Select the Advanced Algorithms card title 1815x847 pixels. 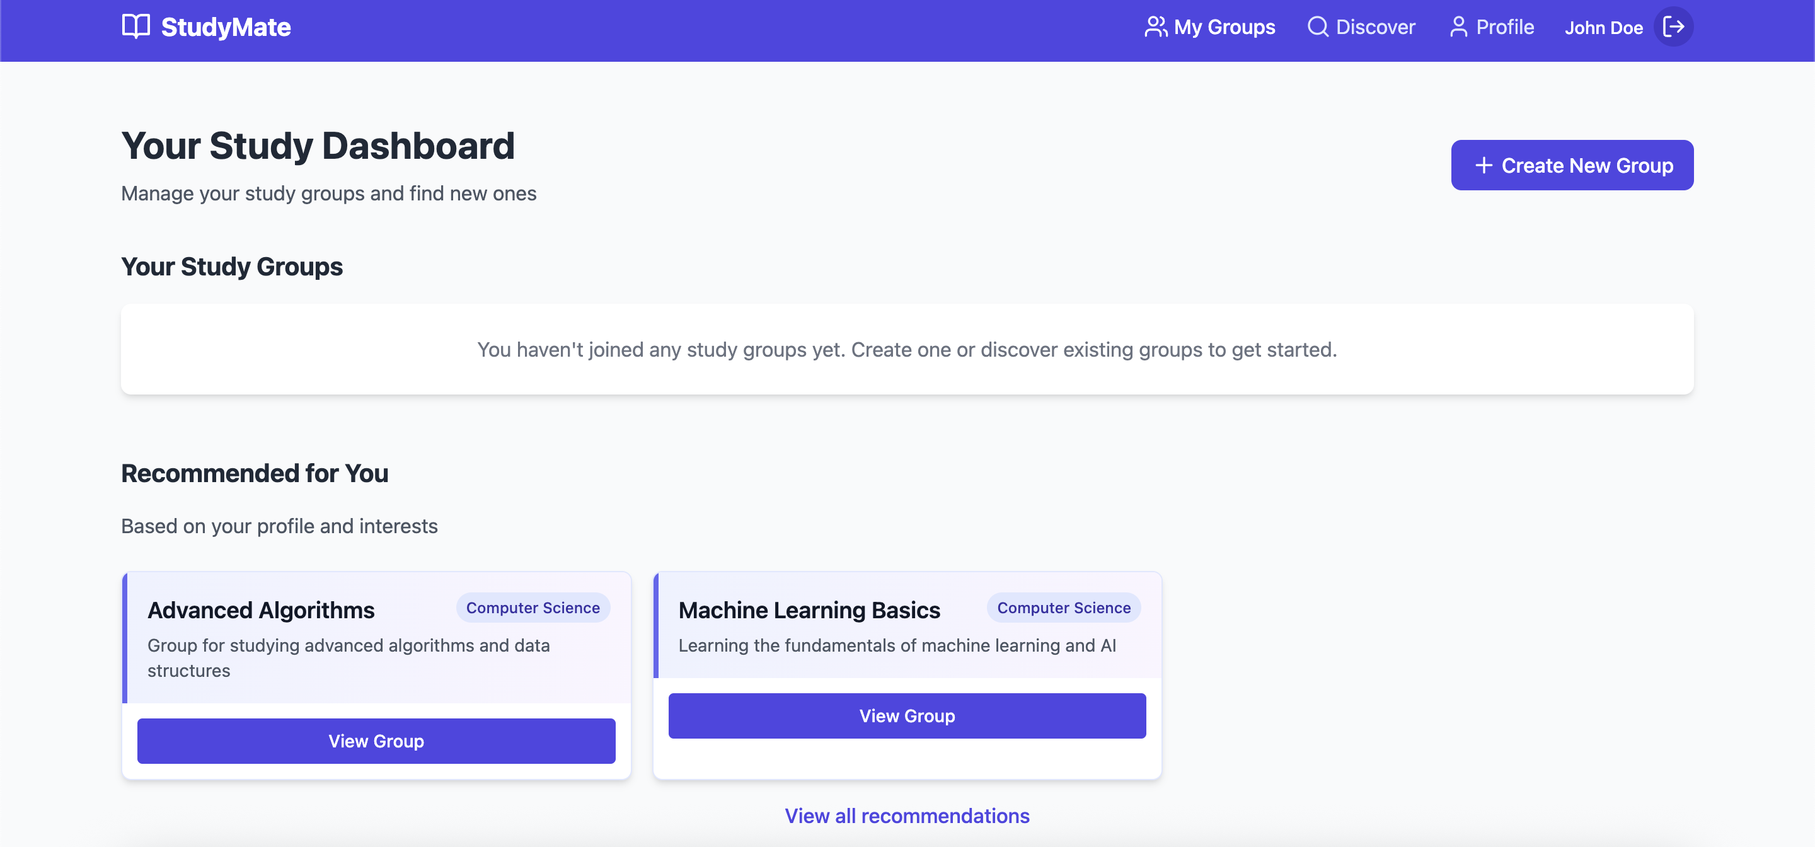point(261,609)
